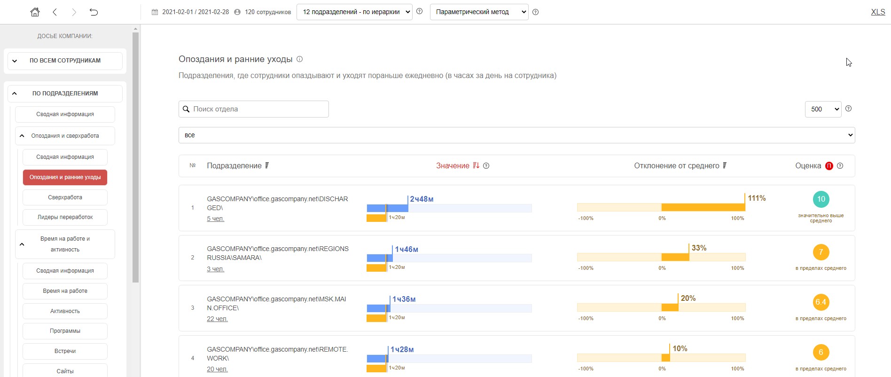
Task: Open the 22 чел. employees link
Action: tap(217, 319)
